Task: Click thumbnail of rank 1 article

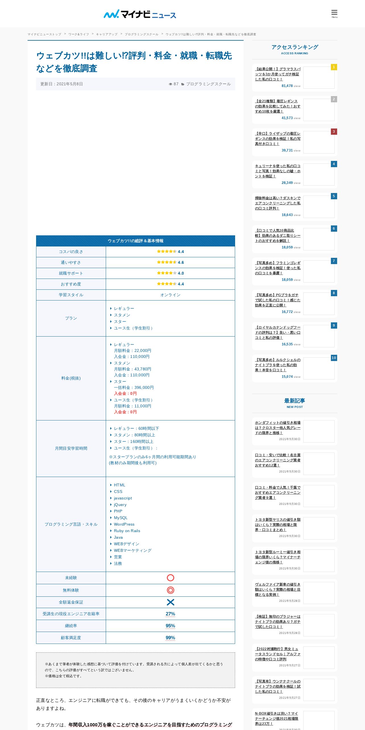Action: pos(319,78)
